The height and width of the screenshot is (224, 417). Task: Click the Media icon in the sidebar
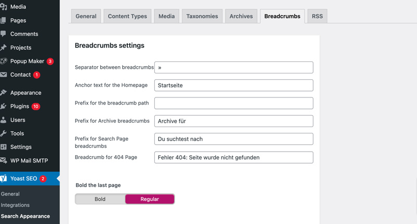3,7
